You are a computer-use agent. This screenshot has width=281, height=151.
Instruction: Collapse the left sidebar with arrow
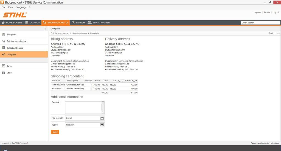point(45,28)
